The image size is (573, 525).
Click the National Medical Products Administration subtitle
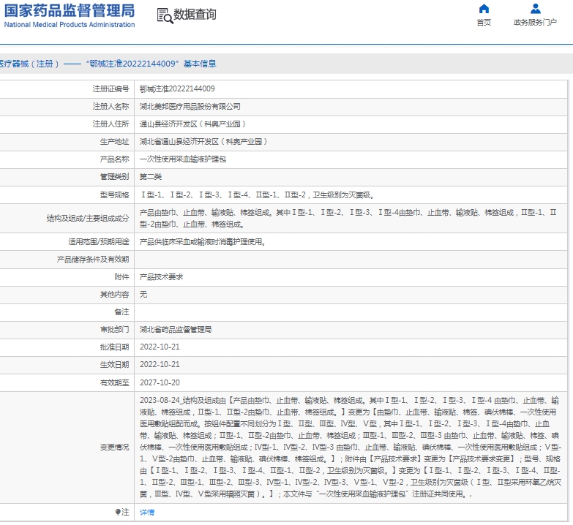coord(70,24)
